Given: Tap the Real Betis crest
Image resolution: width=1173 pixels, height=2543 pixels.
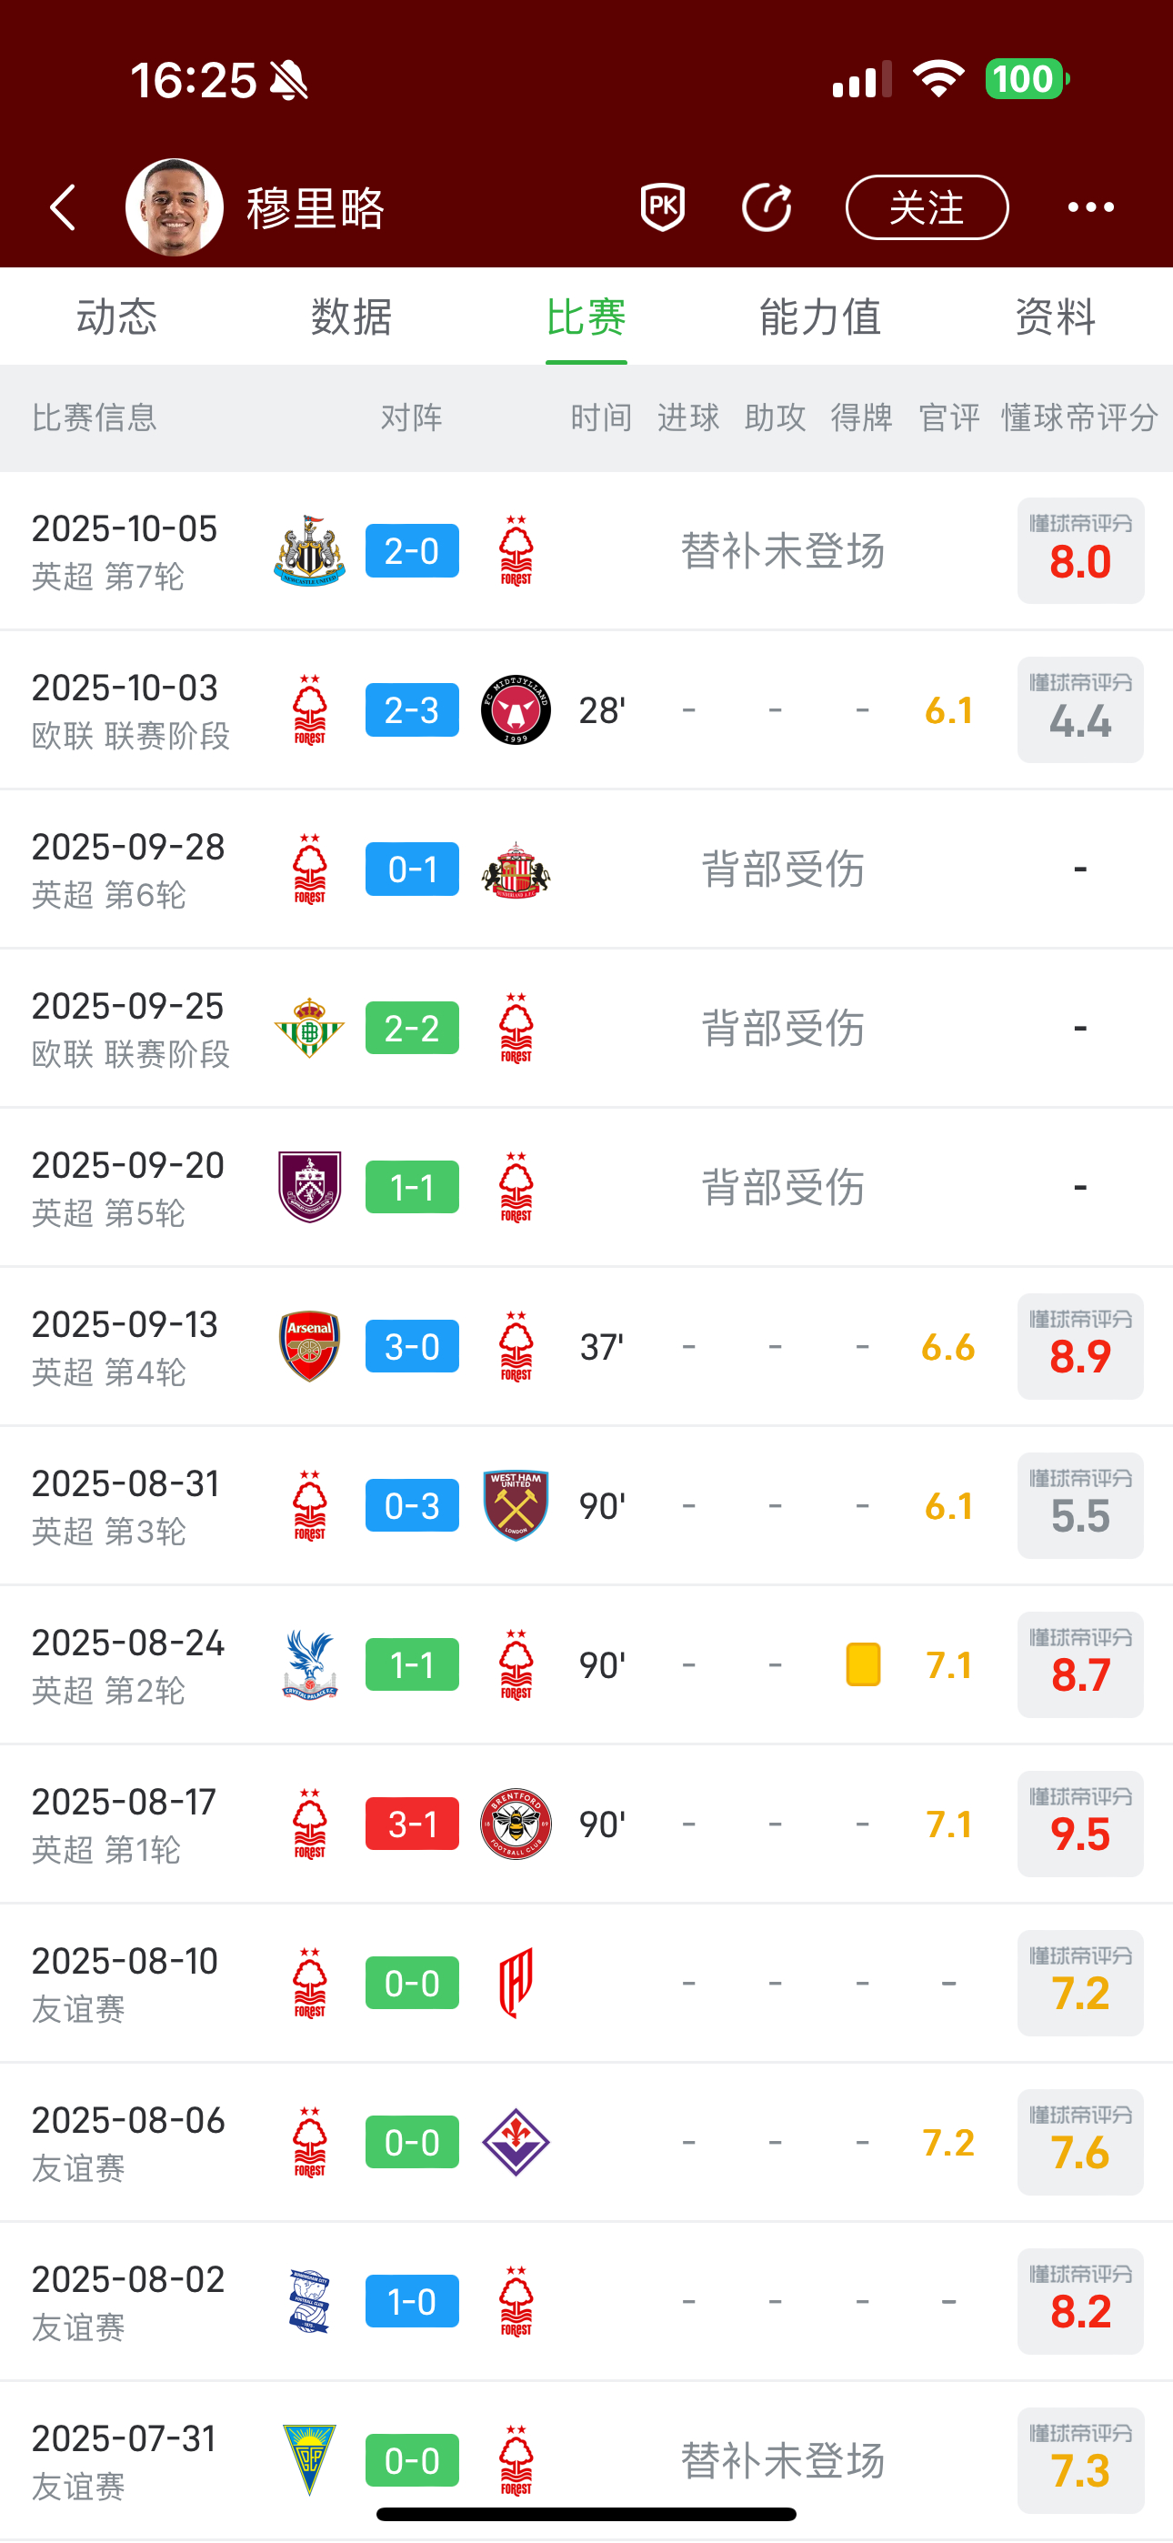Looking at the screenshot, I should click(309, 1028).
